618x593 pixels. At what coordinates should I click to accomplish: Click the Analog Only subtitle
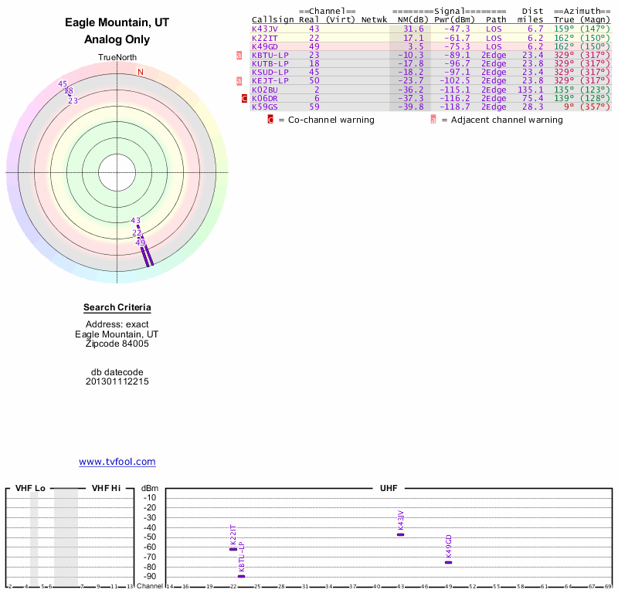click(117, 39)
